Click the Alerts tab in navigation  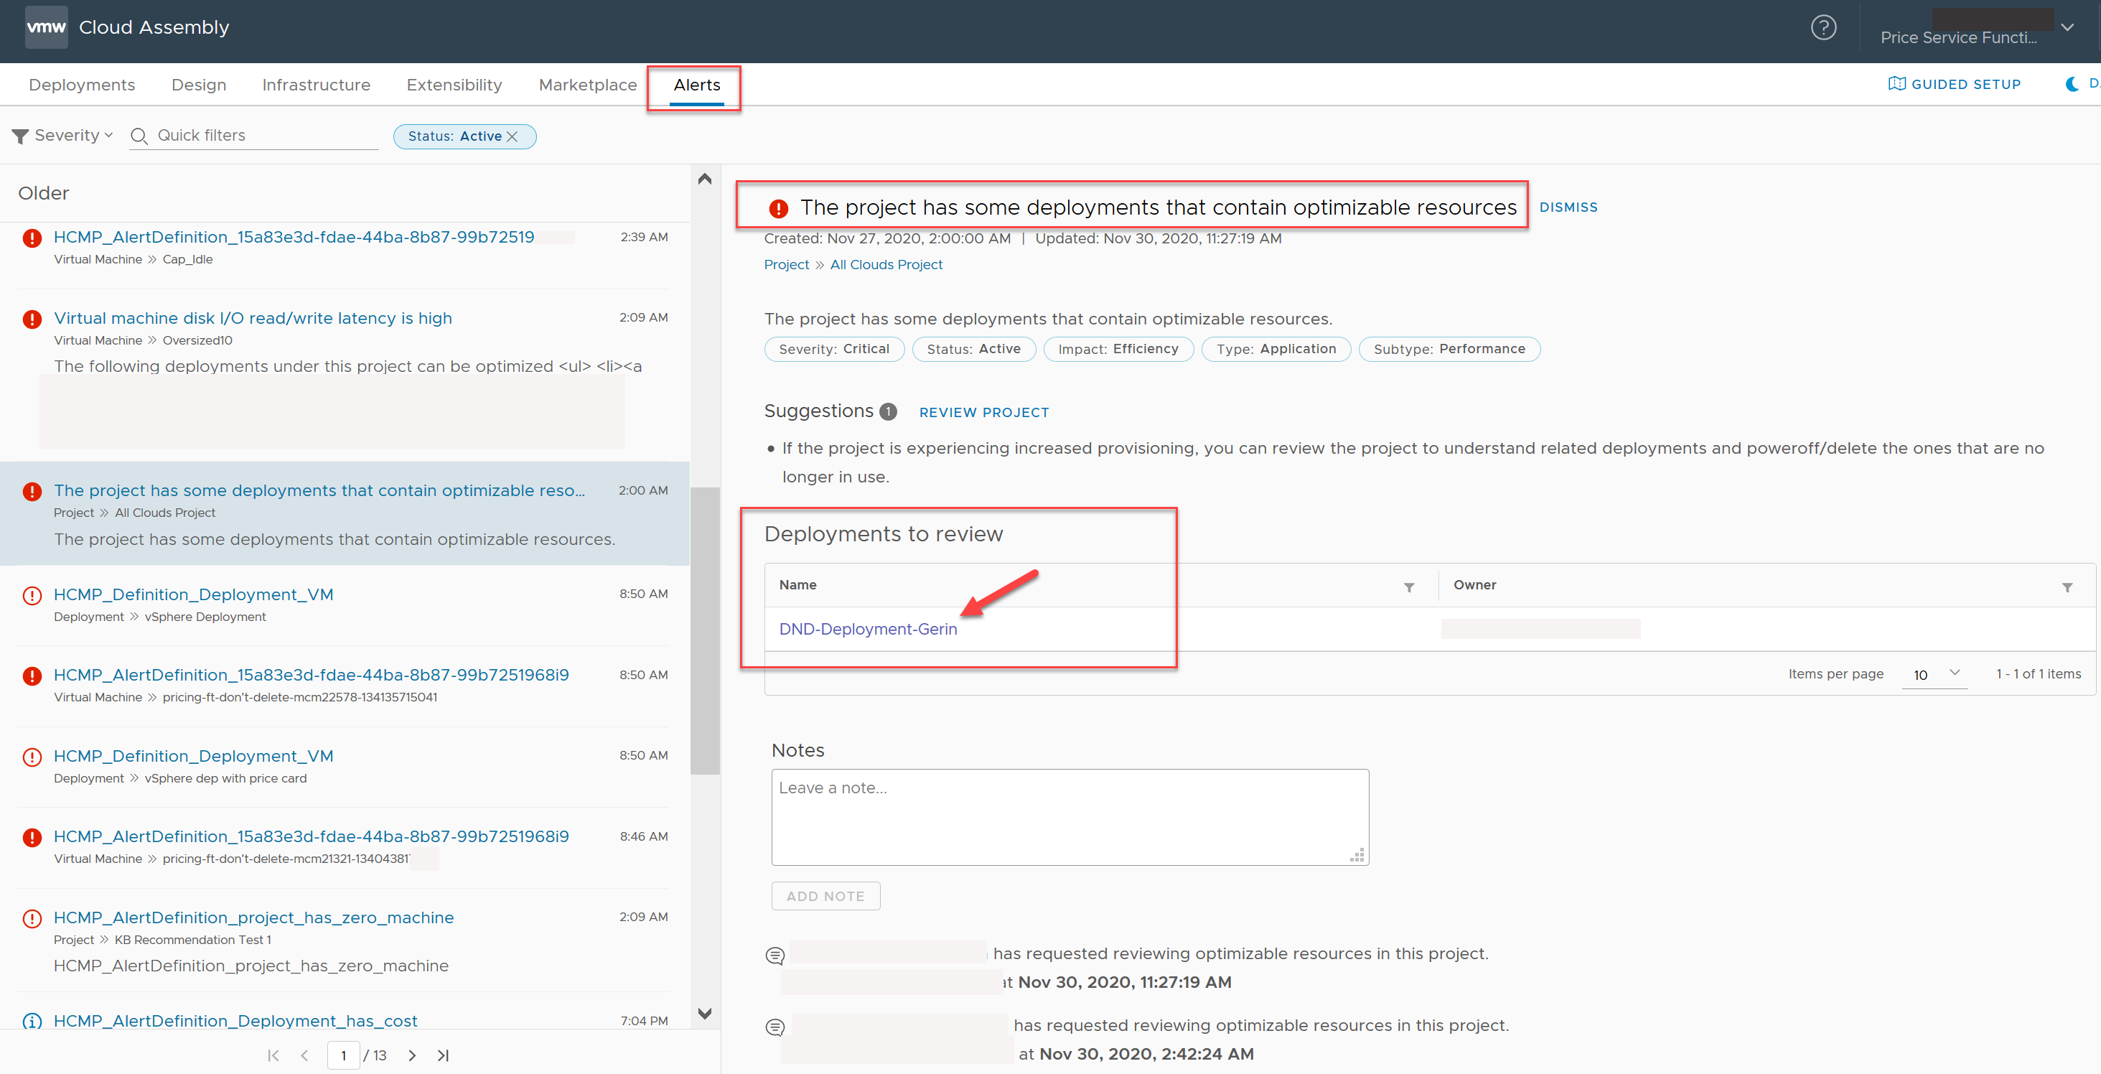693,83
